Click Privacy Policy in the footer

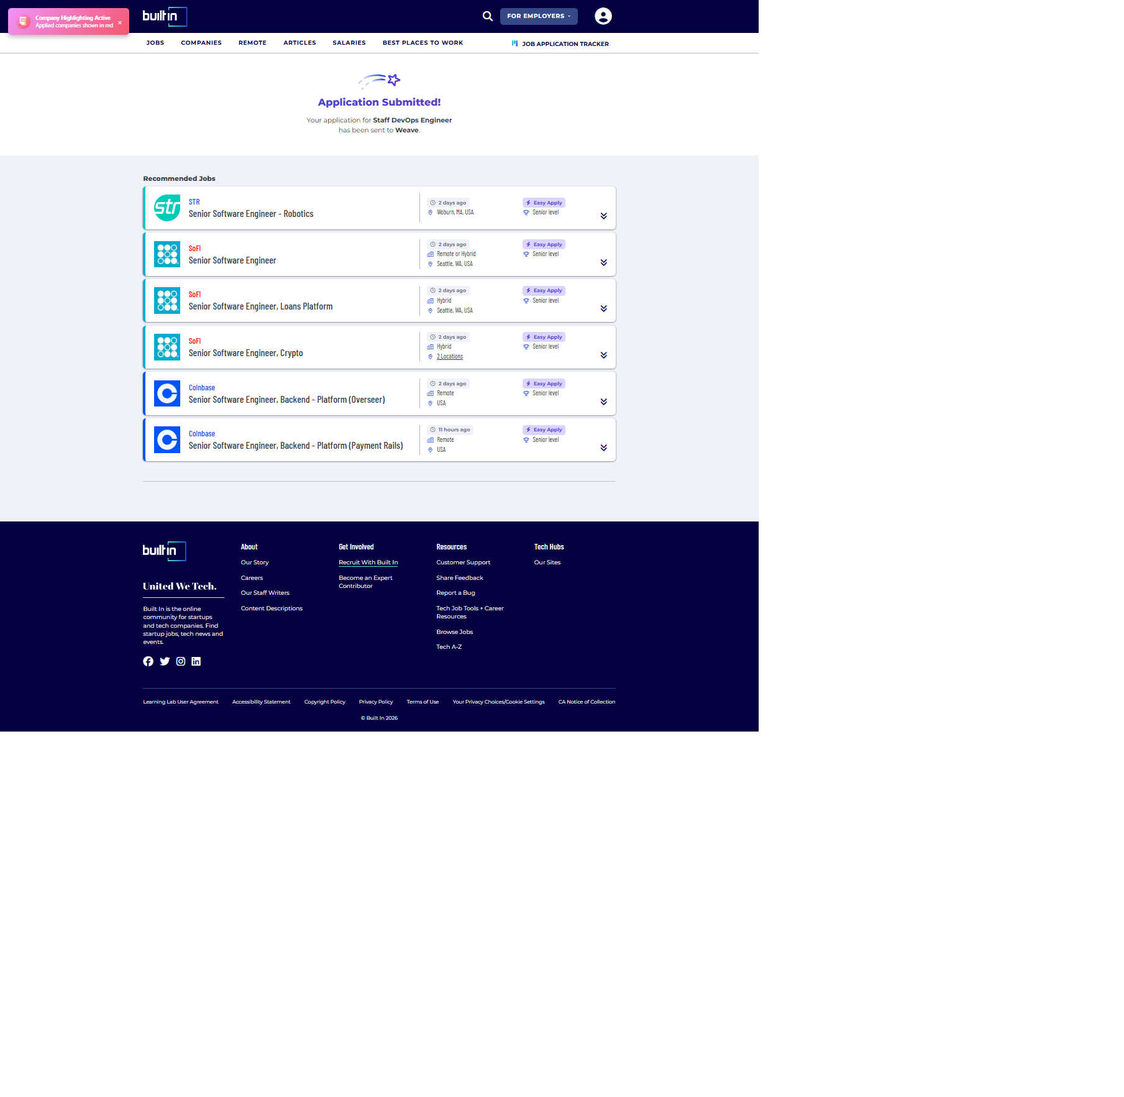(376, 702)
